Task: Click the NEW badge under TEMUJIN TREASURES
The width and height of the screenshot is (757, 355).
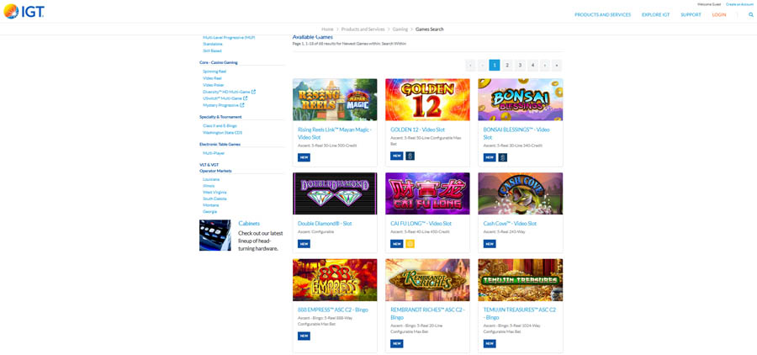Action: point(490,344)
